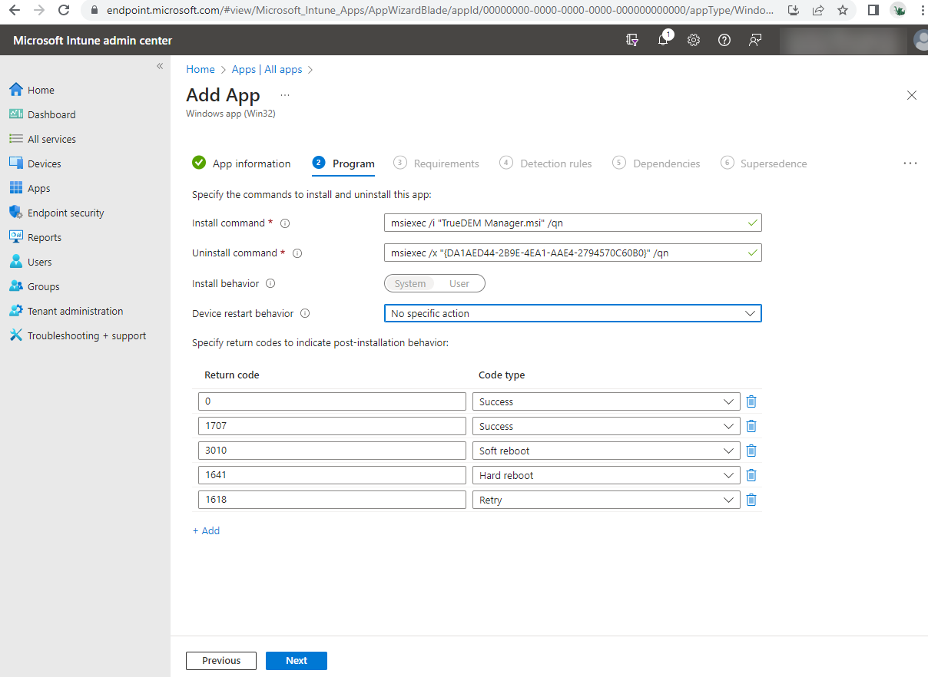Expand the Device restart behavior dropdown
Screen dimensions: 928x677
[572, 314]
